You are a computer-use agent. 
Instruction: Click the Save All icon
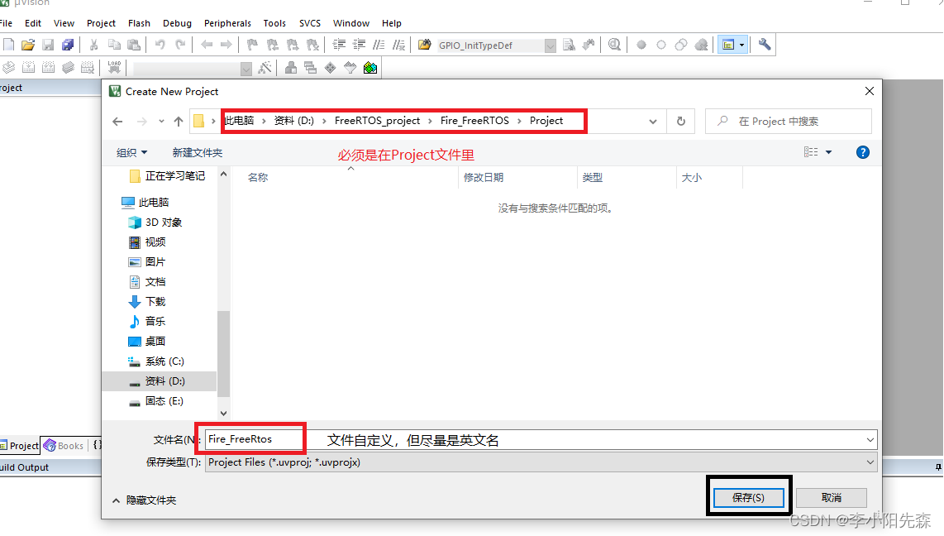(69, 45)
